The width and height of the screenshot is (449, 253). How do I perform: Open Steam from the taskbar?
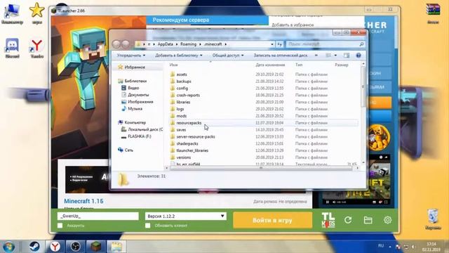[x=34, y=247]
